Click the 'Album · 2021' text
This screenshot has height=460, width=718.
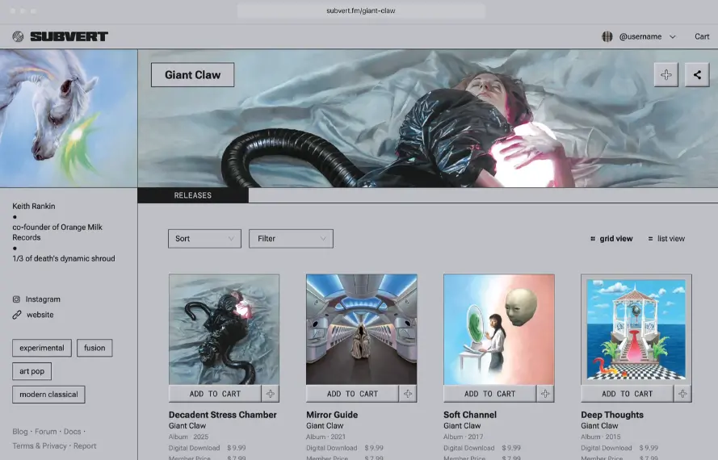325,437
